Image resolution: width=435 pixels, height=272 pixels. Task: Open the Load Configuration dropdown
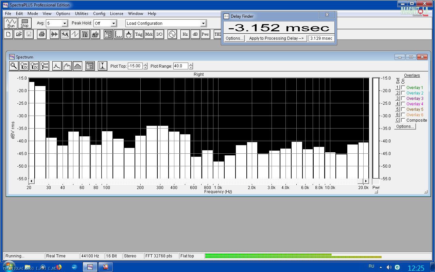(203, 23)
